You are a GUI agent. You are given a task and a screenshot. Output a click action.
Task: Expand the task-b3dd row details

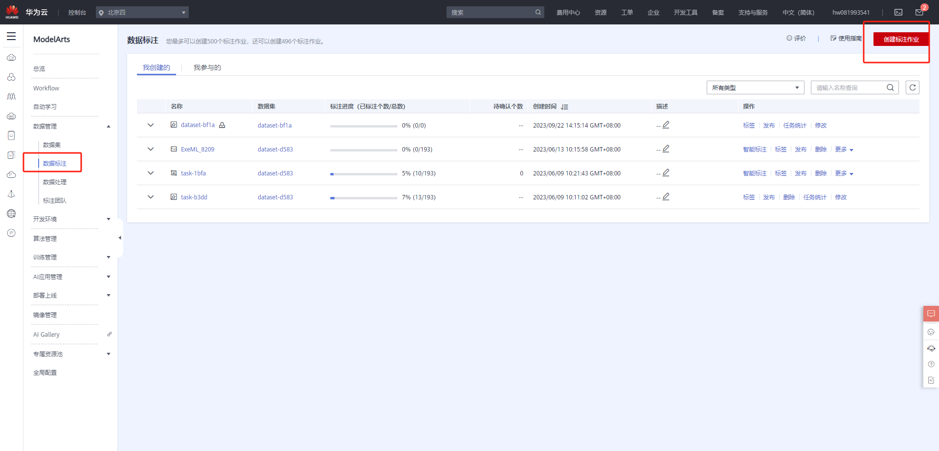tap(151, 197)
